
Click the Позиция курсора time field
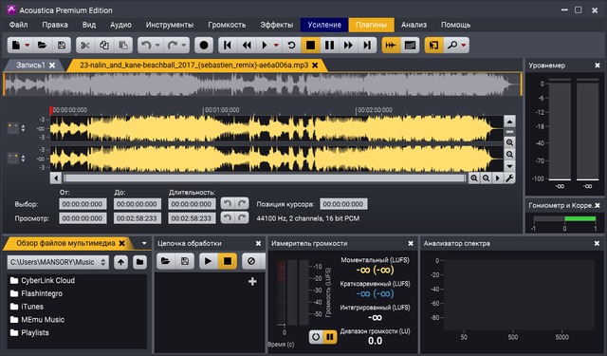pos(343,204)
